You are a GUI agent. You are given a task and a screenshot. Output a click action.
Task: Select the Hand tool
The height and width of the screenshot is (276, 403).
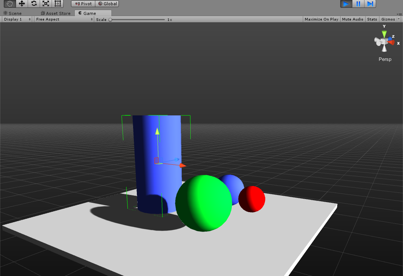[10, 4]
